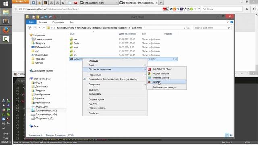Viewport: 258px width, 145px height.
Task: Open Sublime Text taskbar icon
Action: pos(6,21)
